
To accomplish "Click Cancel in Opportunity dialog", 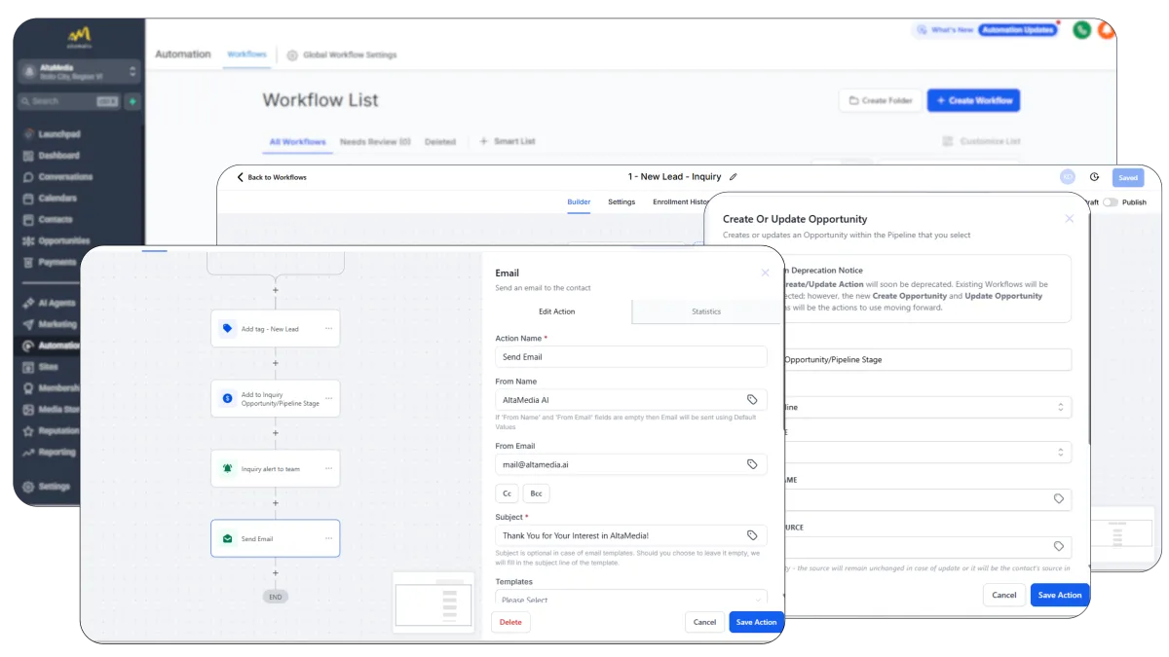I will (1003, 595).
